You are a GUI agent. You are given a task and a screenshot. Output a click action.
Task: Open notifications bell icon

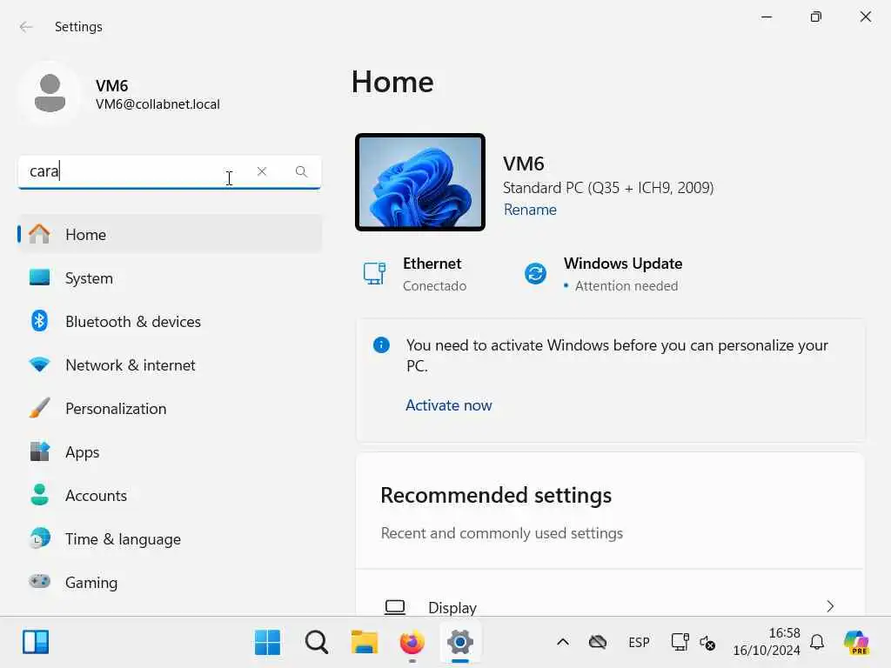pos(817,642)
